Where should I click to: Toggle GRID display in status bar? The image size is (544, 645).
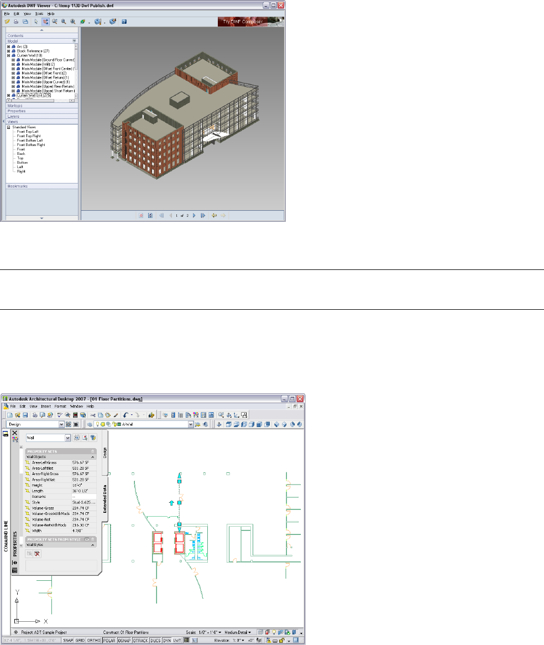[80, 641]
